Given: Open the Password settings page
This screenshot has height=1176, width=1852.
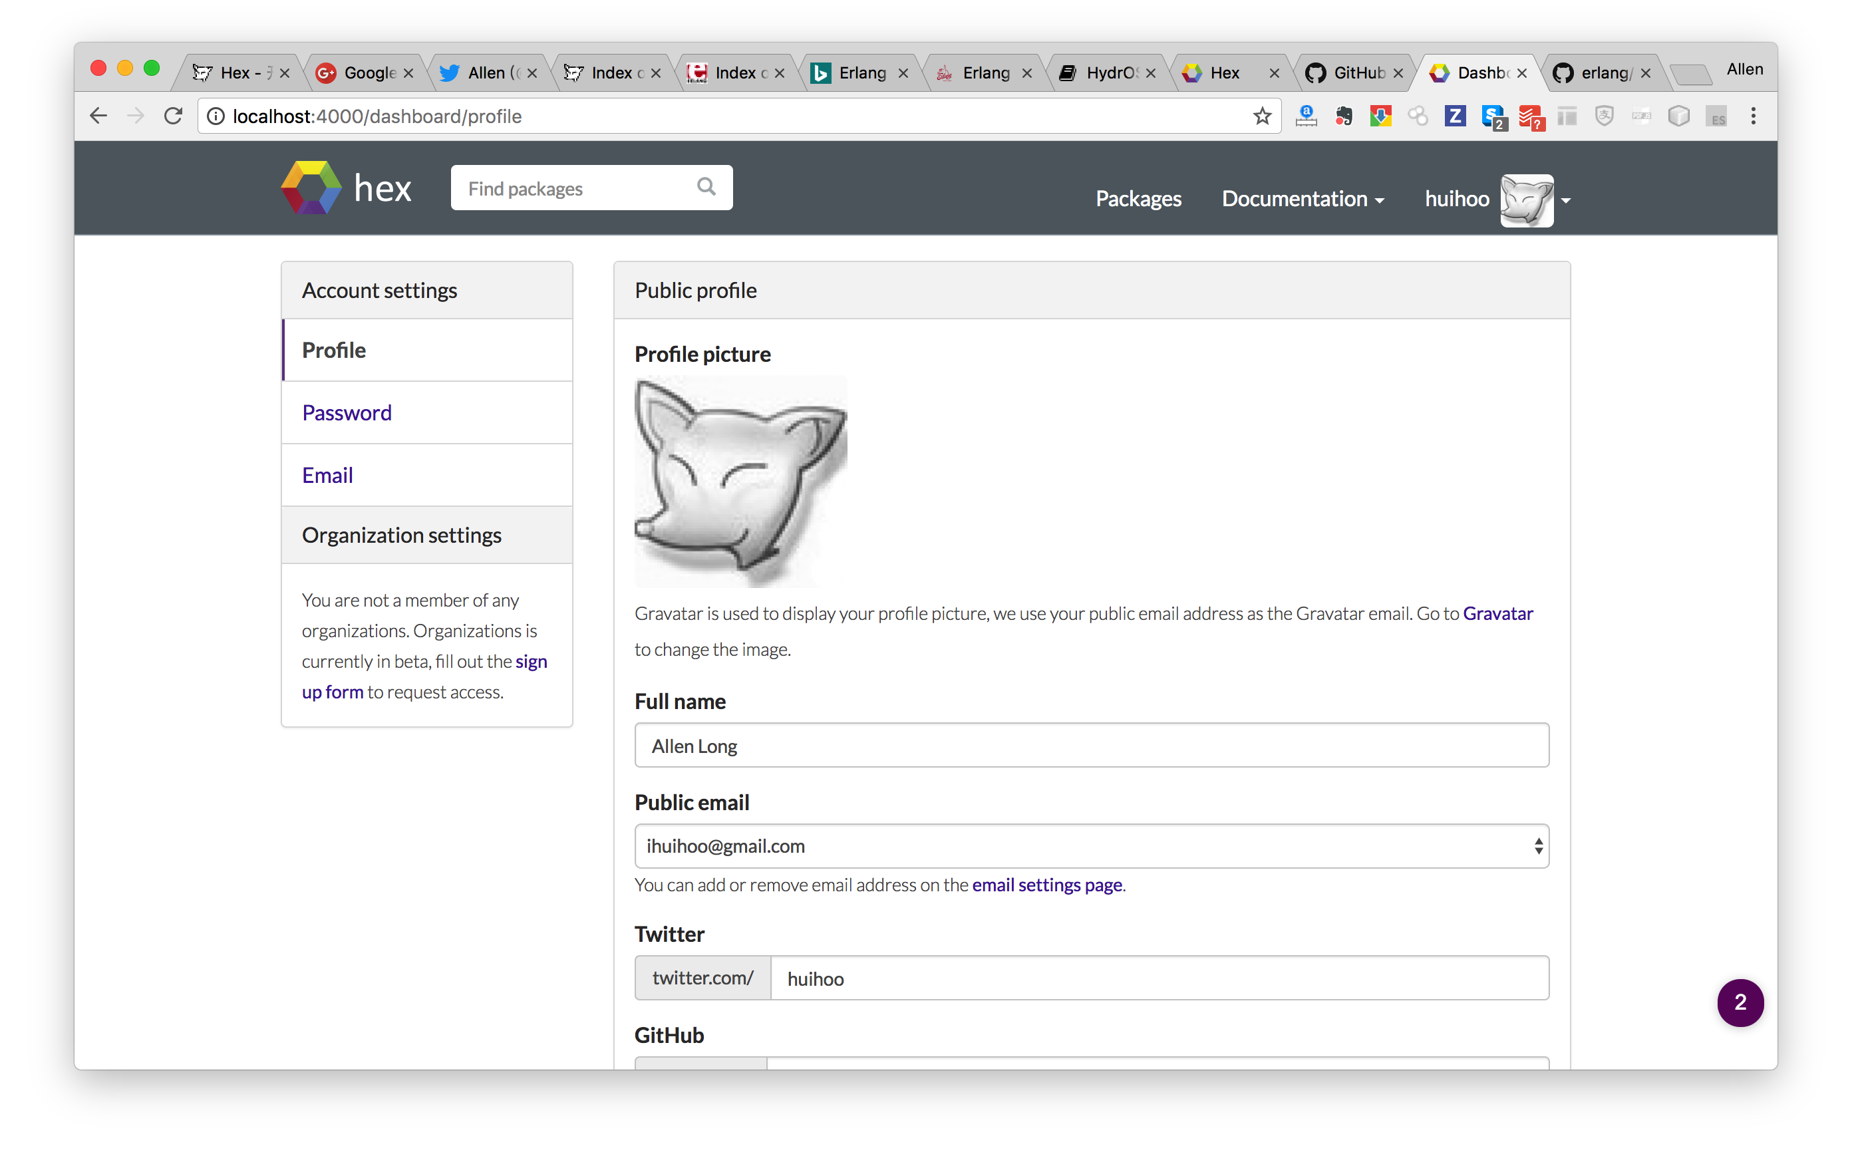Looking at the screenshot, I should [346, 413].
